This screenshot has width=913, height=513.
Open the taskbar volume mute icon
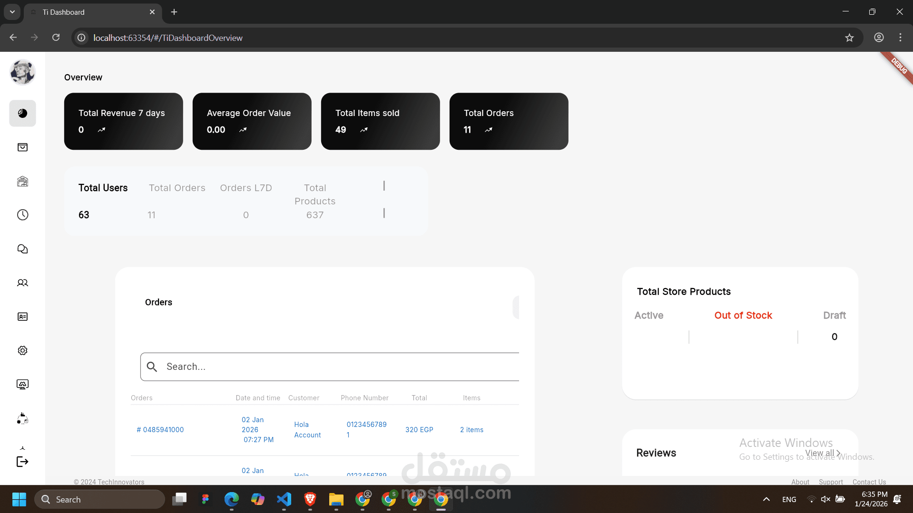[825, 499]
